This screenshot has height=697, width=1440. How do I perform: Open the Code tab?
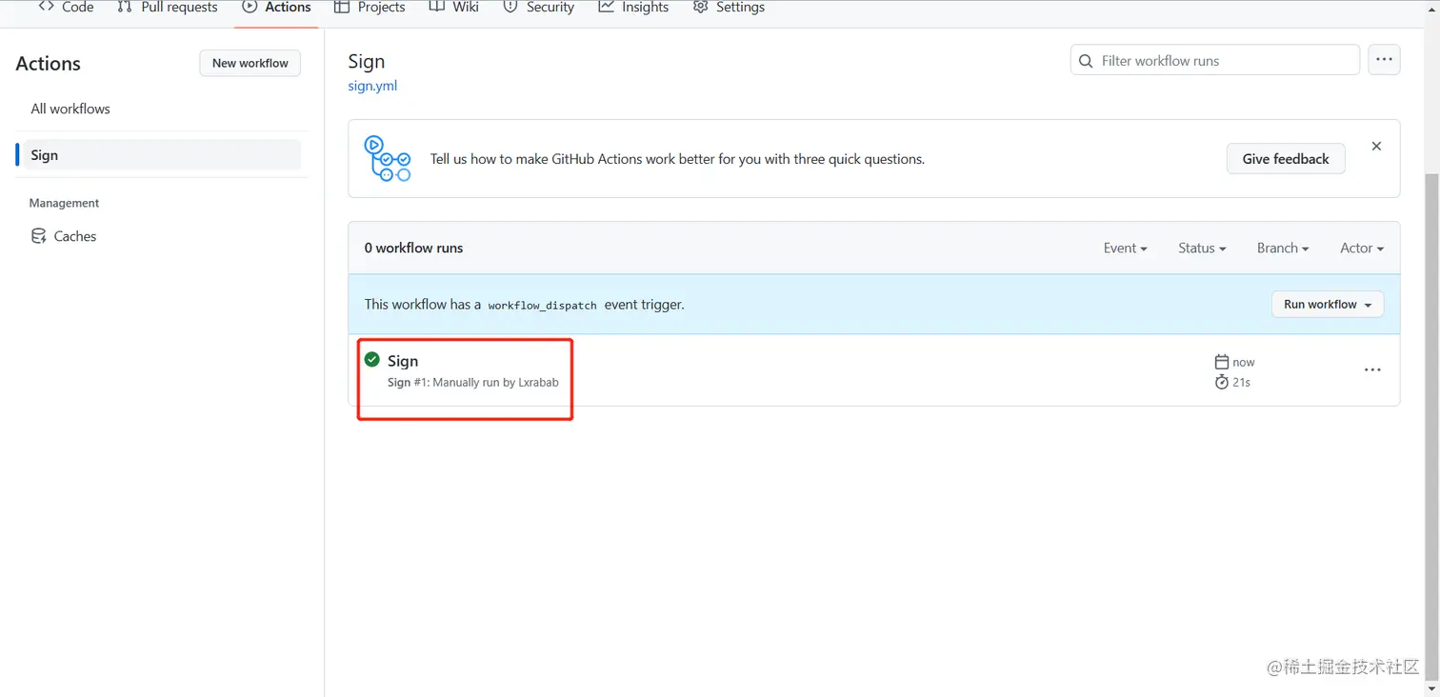click(66, 8)
